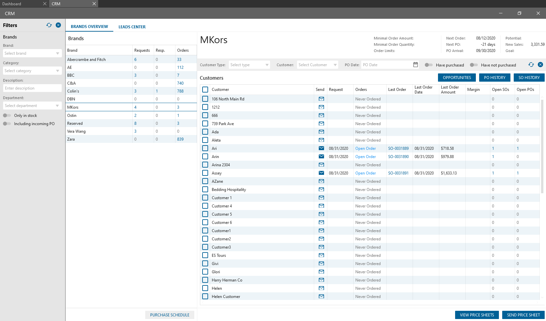Open SO History
Image resolution: width=546 pixels, height=321 pixels.
pyautogui.click(x=529, y=78)
